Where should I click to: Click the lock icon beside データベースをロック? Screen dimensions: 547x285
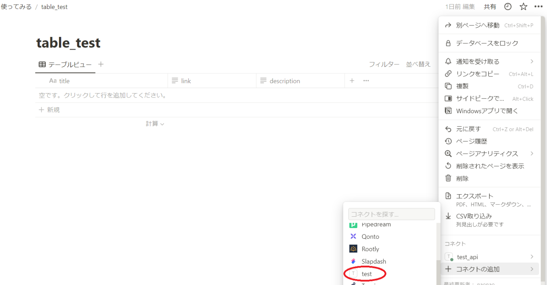(x=448, y=43)
